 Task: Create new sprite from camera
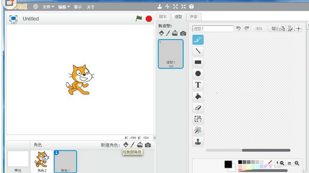148,145
